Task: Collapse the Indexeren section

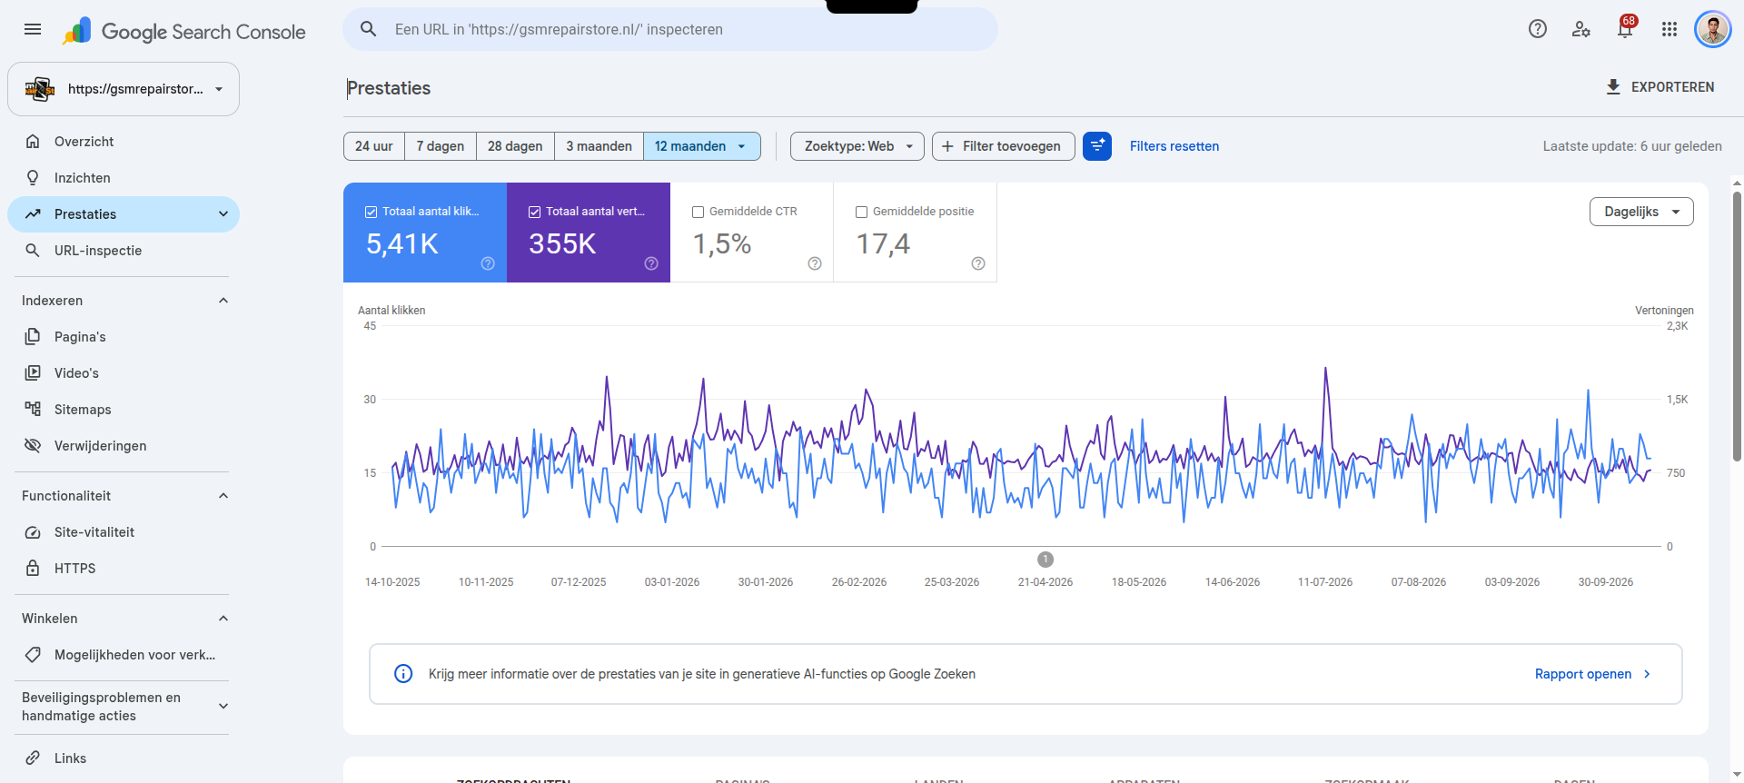Action: (223, 301)
